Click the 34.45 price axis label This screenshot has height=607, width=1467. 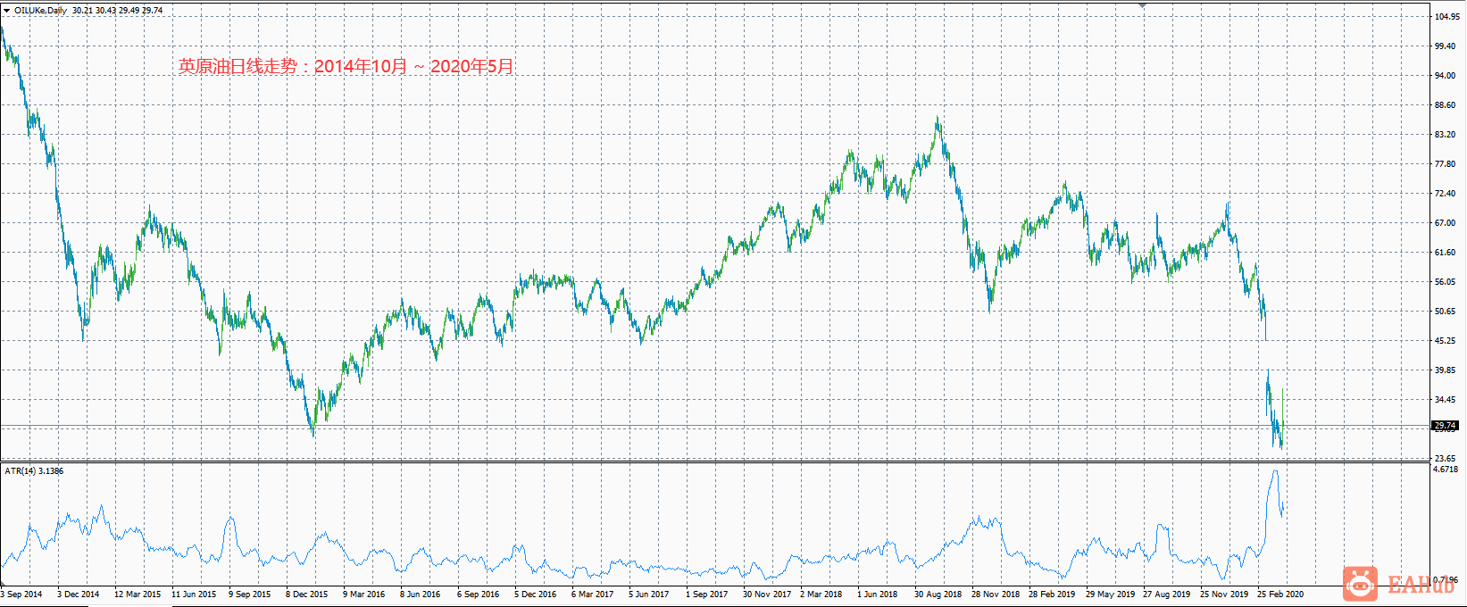point(1446,400)
